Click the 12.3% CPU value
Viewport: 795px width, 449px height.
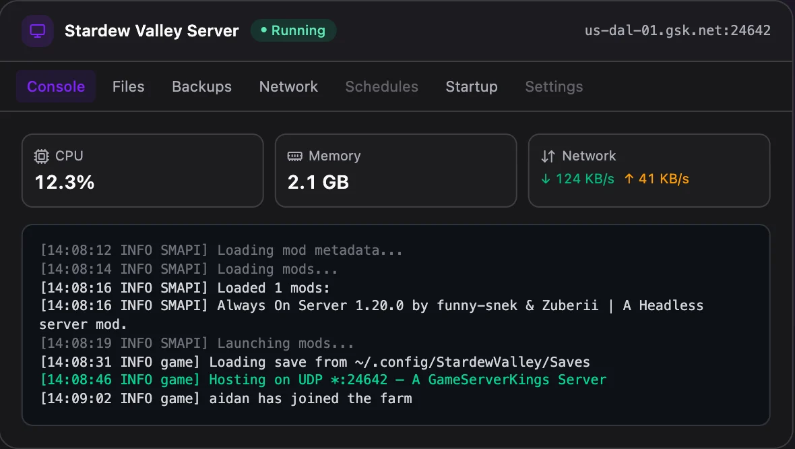click(65, 182)
